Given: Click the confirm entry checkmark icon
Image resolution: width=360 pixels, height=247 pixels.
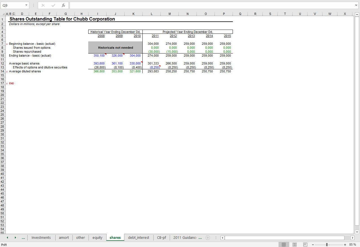Looking at the screenshot, I should pyautogui.click(x=53, y=5).
